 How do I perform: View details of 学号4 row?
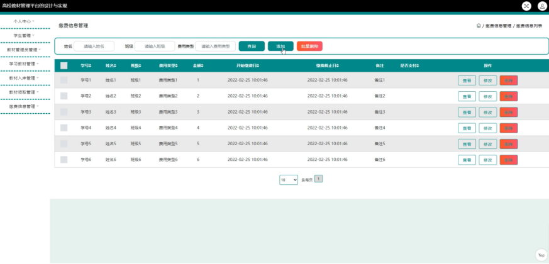467,128
